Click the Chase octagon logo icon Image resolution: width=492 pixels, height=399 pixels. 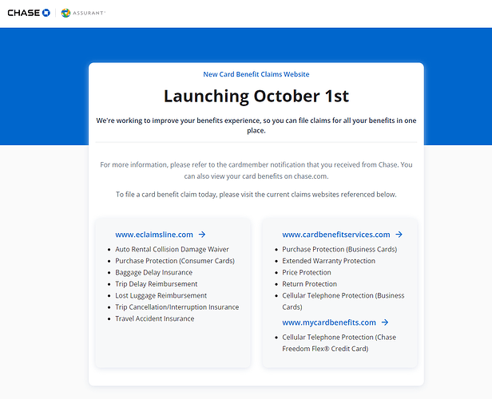[x=46, y=13]
